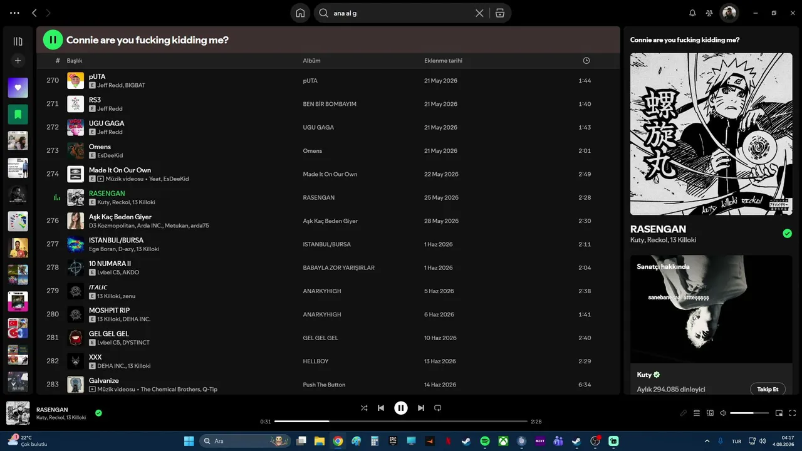Follow Kuty with Takip Et button

tap(768, 389)
